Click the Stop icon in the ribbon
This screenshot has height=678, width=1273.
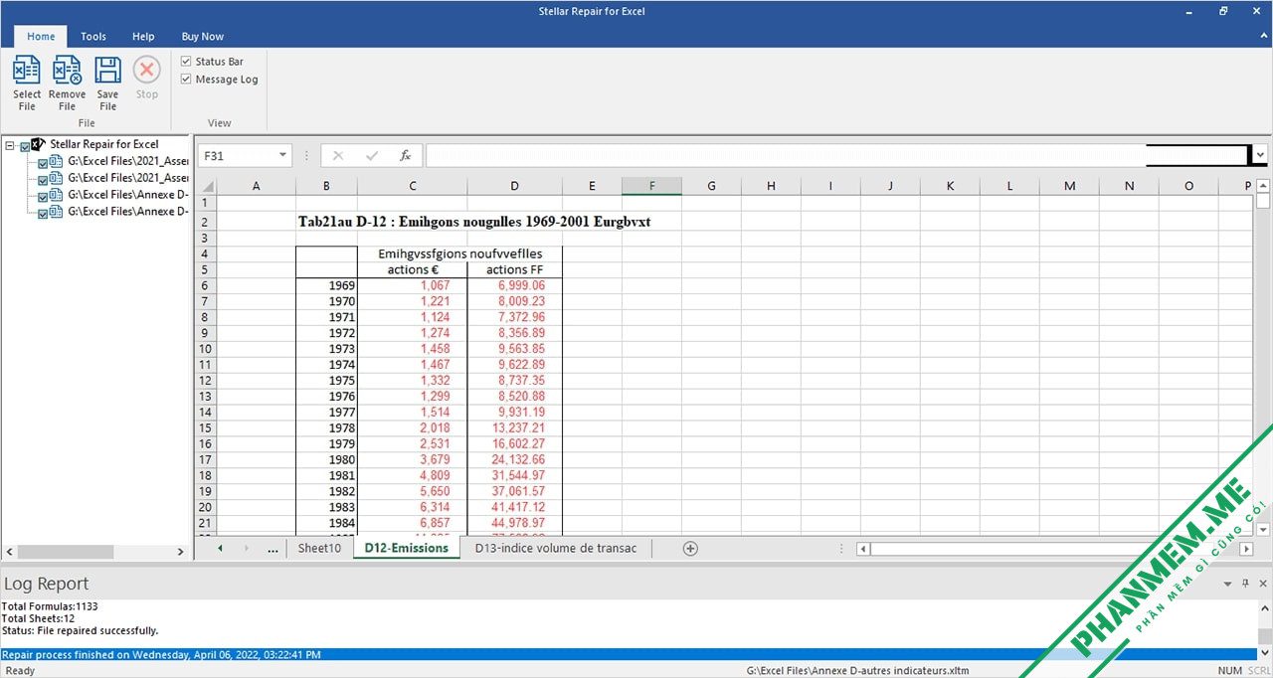click(x=147, y=70)
